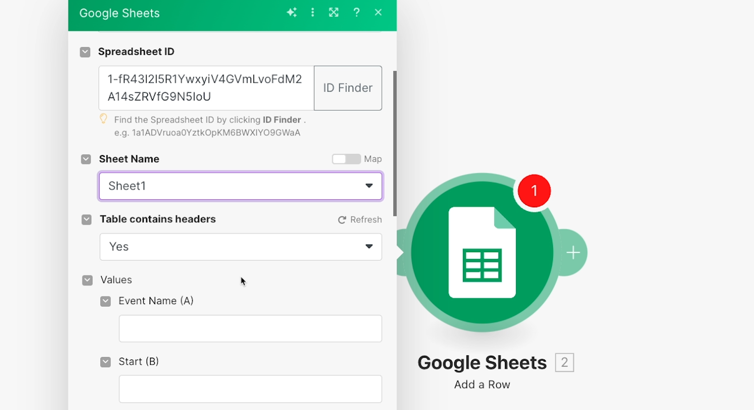The width and height of the screenshot is (754, 410).
Task: Toggle the Event Name (A) checkbox
Action: [x=106, y=301]
